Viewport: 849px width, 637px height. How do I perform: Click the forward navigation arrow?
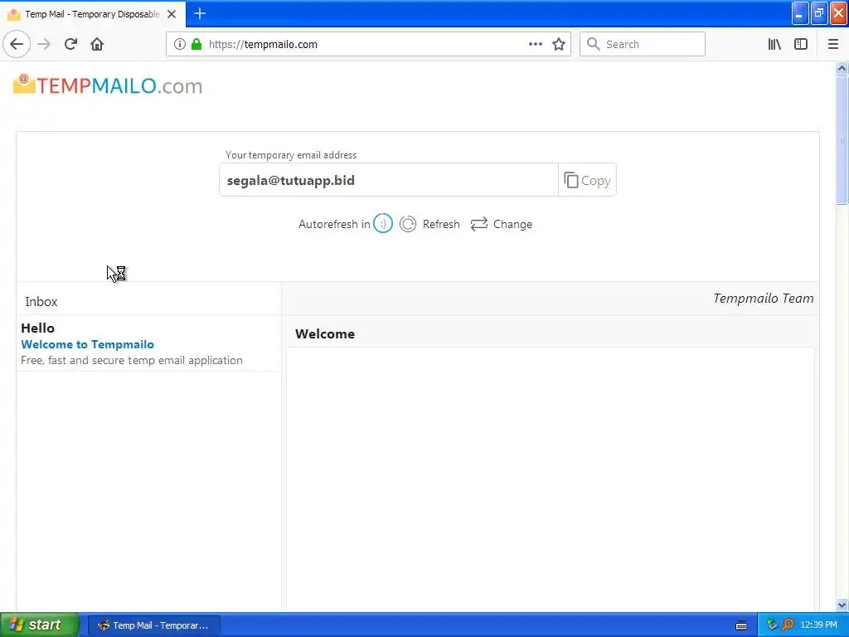(44, 44)
